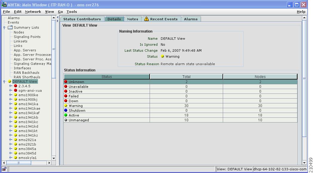Viewport: 313px width, 173px height.
Task: Click the tree pane vertical scrollbar down arrow
Action: [54, 158]
